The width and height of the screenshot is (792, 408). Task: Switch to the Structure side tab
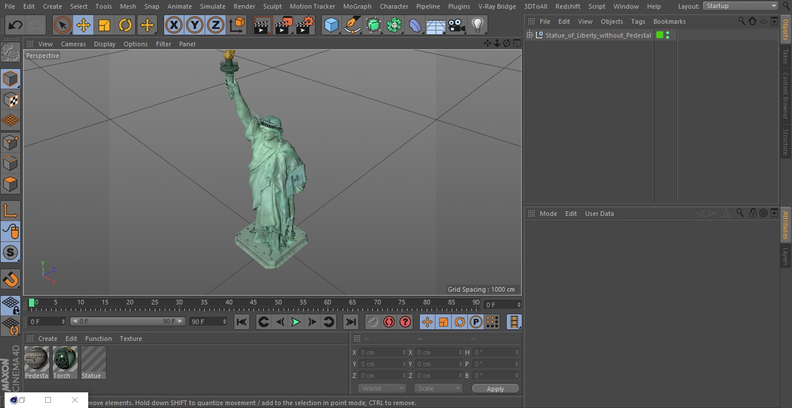point(786,142)
